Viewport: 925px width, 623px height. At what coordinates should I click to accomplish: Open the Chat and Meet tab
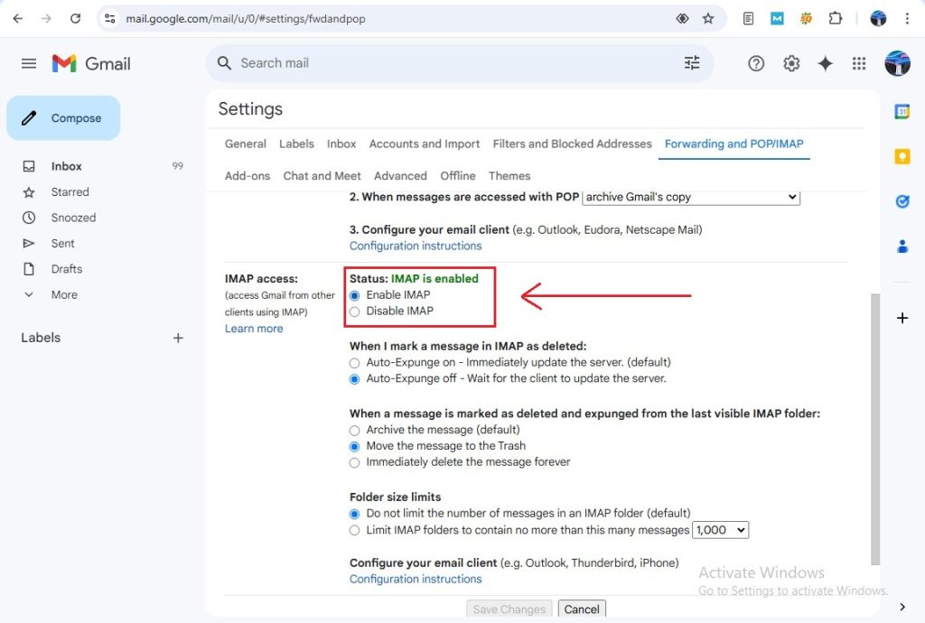[322, 176]
